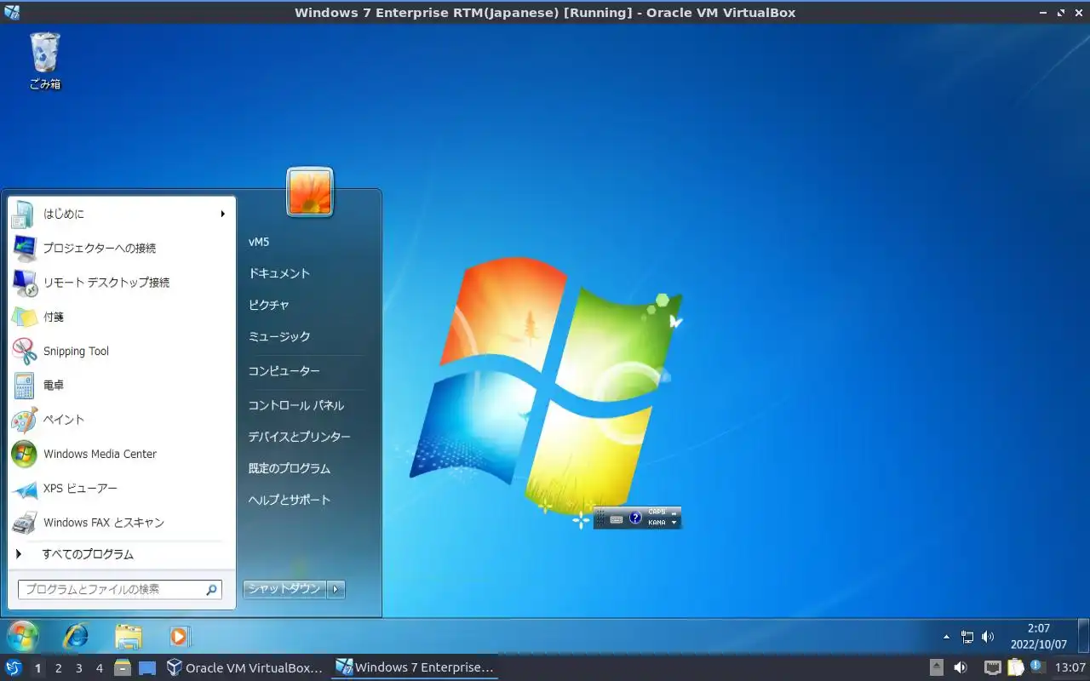Screen dimensions: 1090x681
Task: Click the search magnifier icon
Action: click(211, 589)
